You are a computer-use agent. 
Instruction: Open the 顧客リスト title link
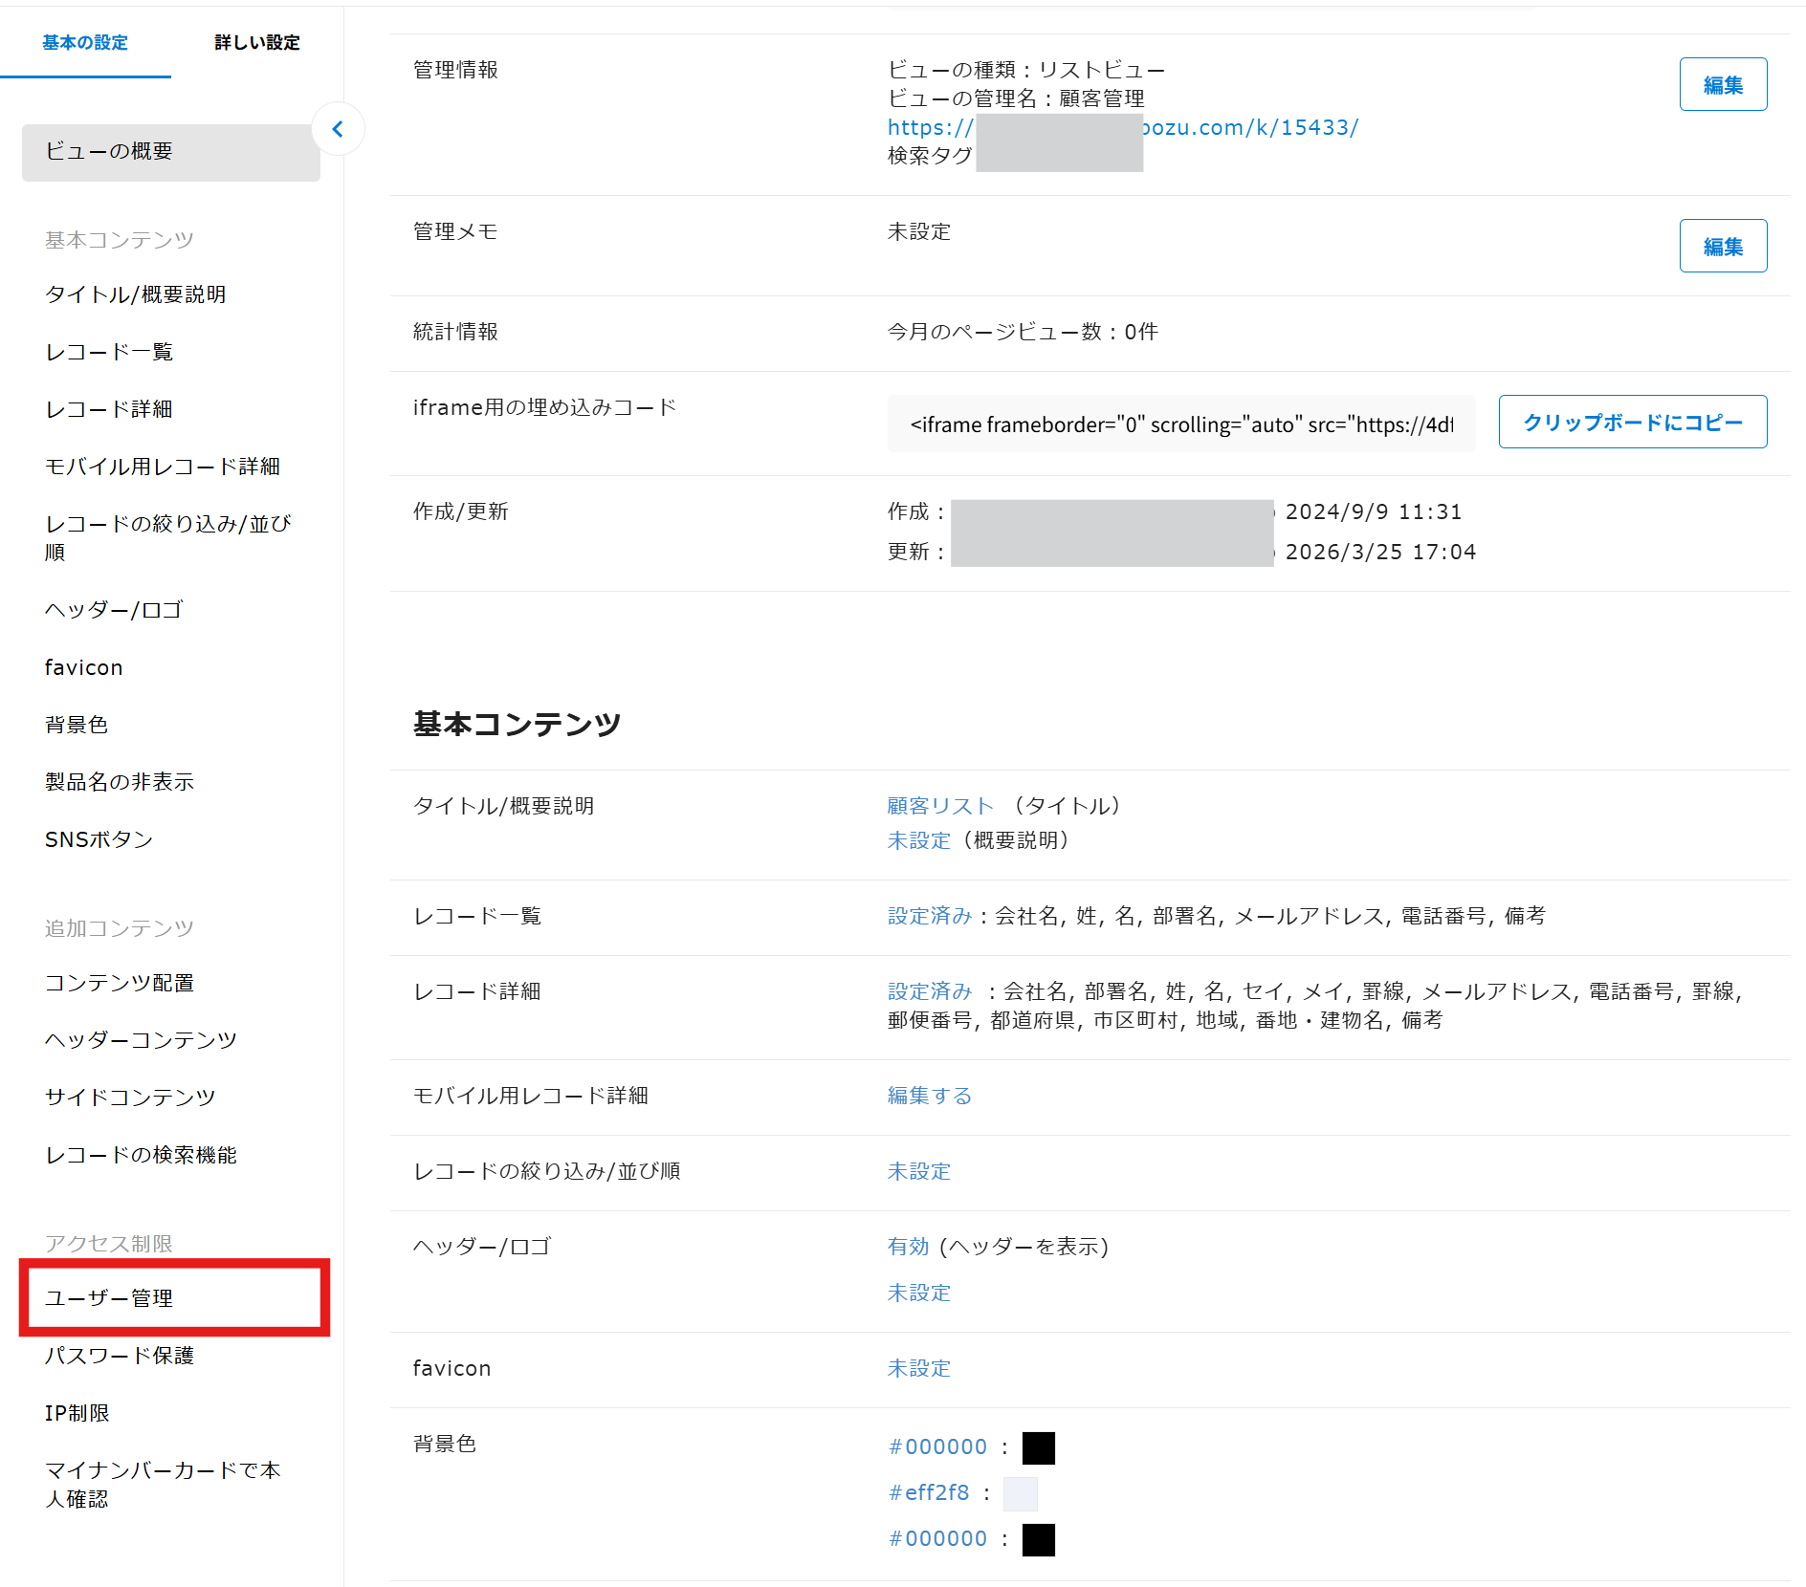pos(940,806)
